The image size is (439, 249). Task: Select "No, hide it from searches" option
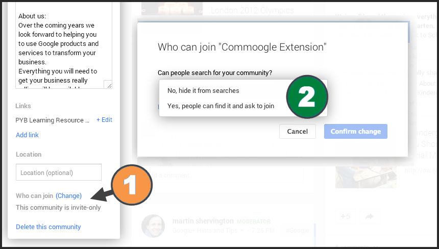[x=203, y=91]
